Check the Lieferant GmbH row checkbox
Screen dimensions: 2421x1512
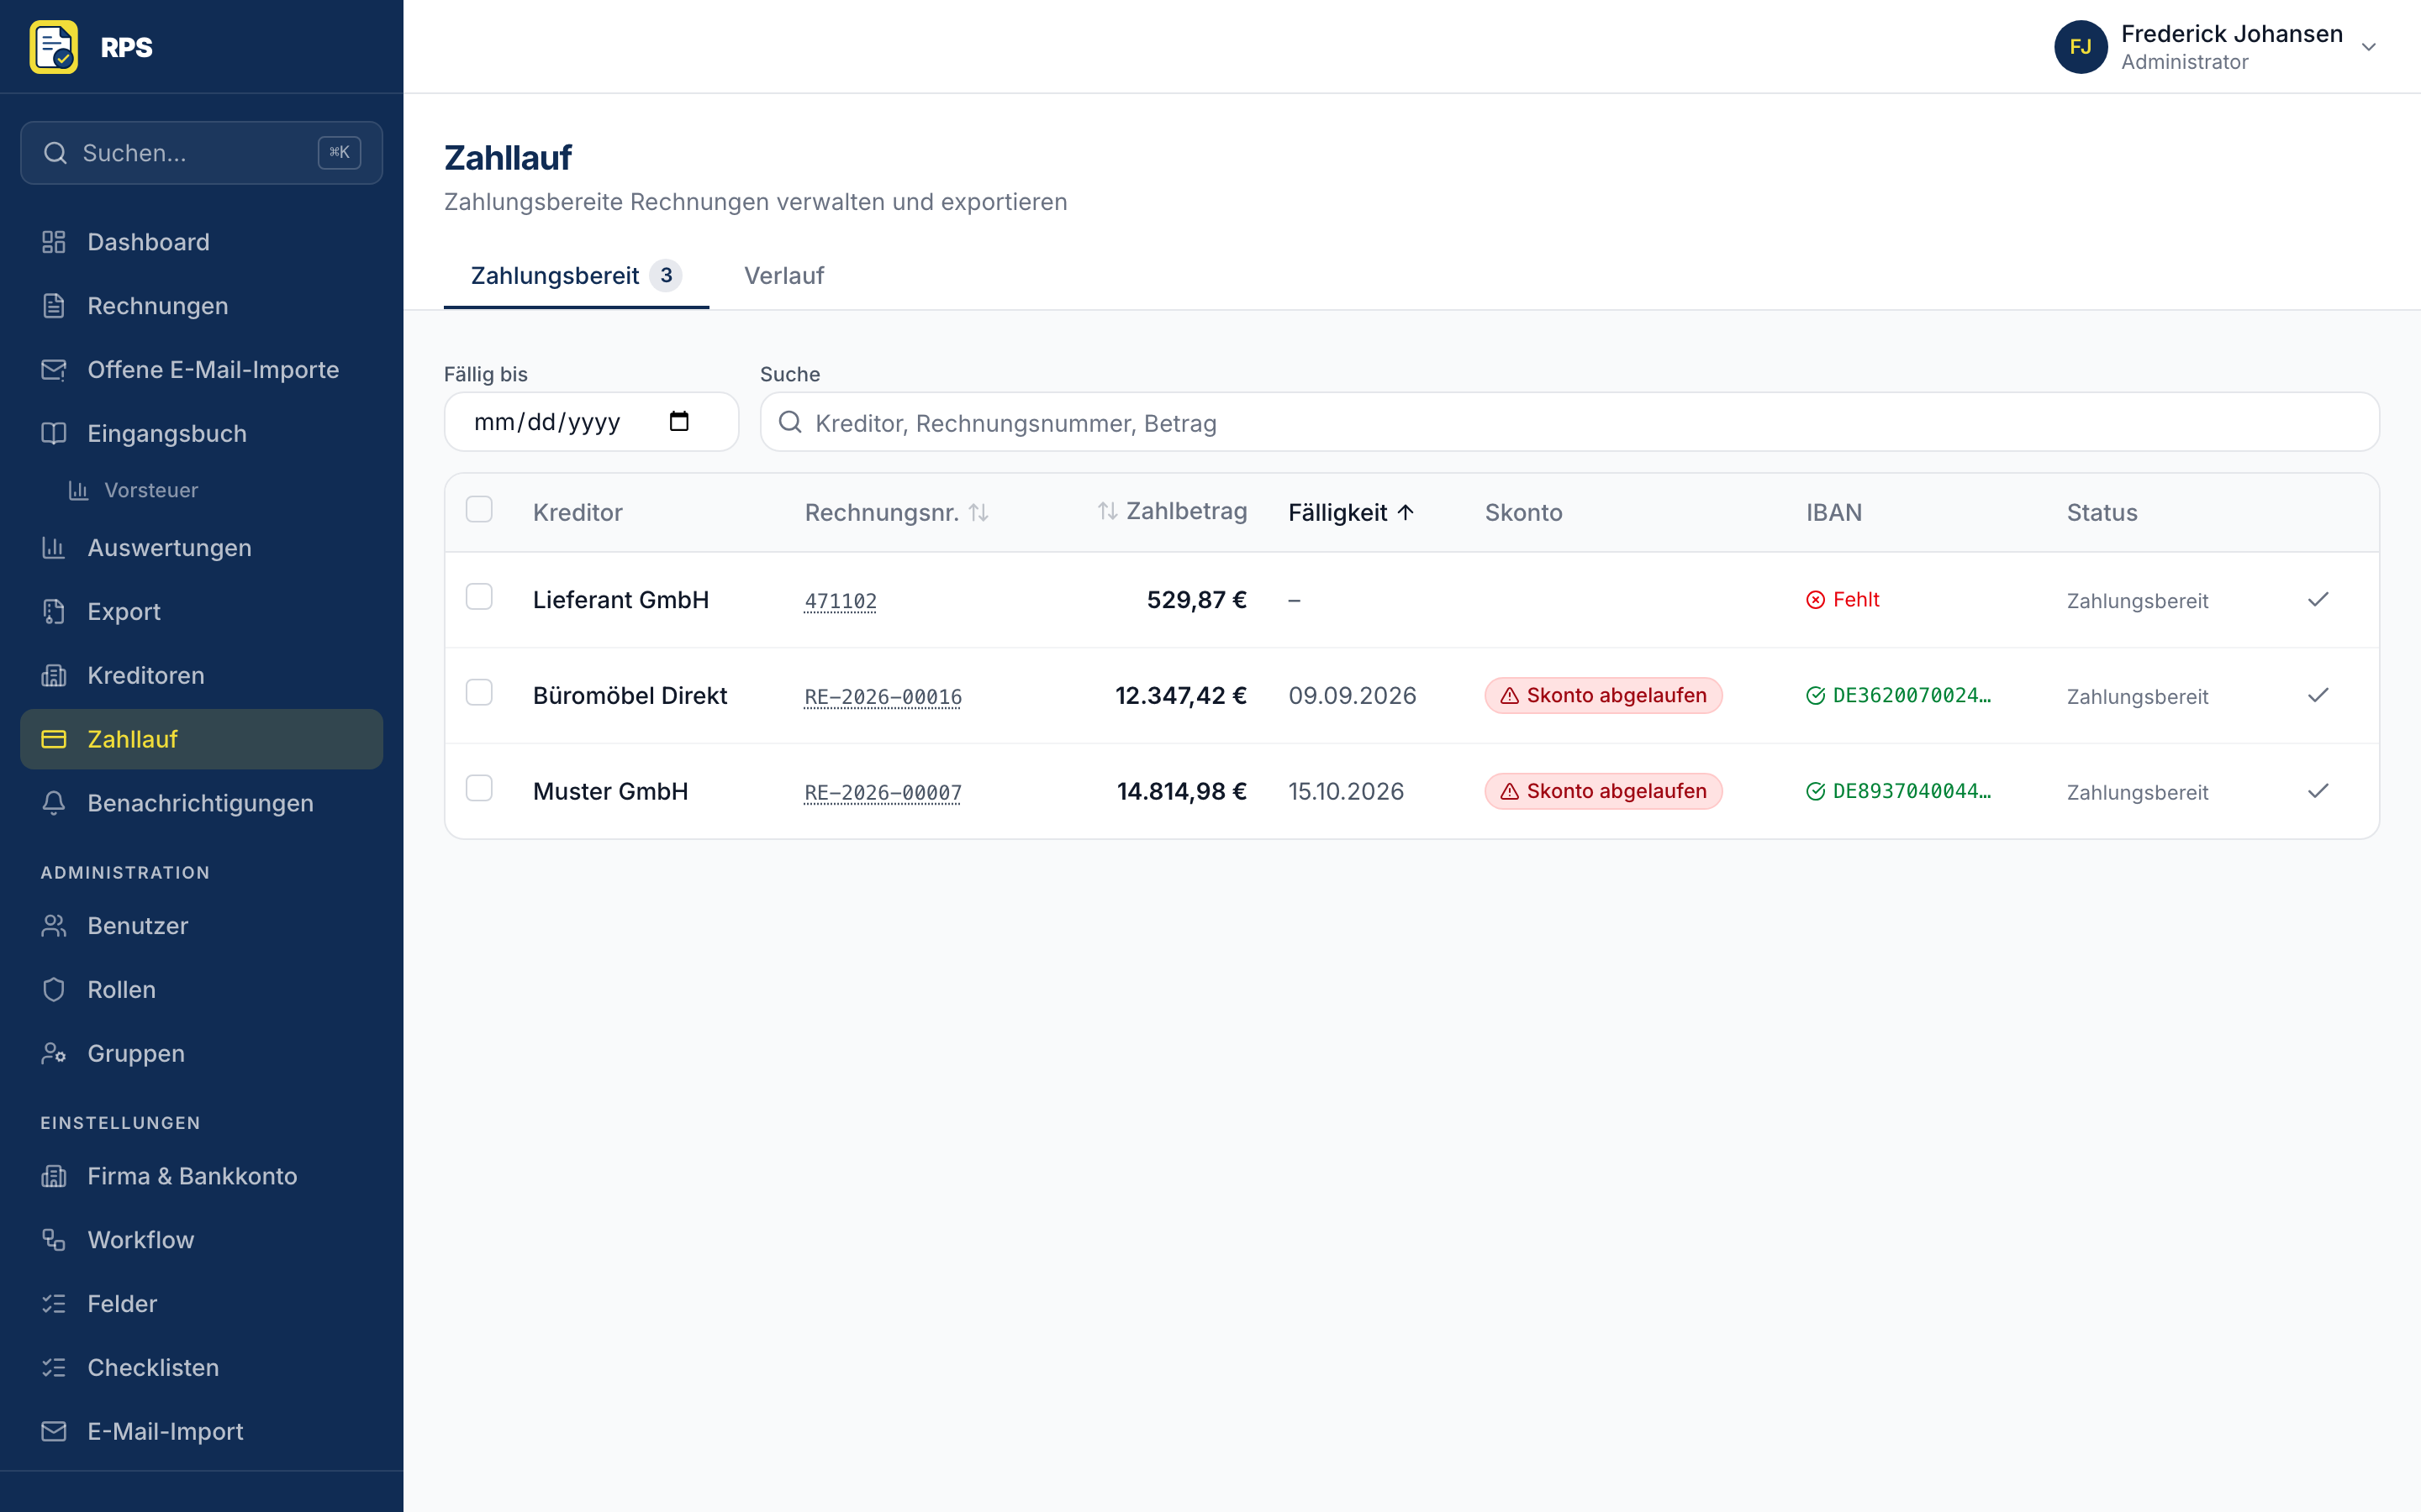pyautogui.click(x=479, y=597)
